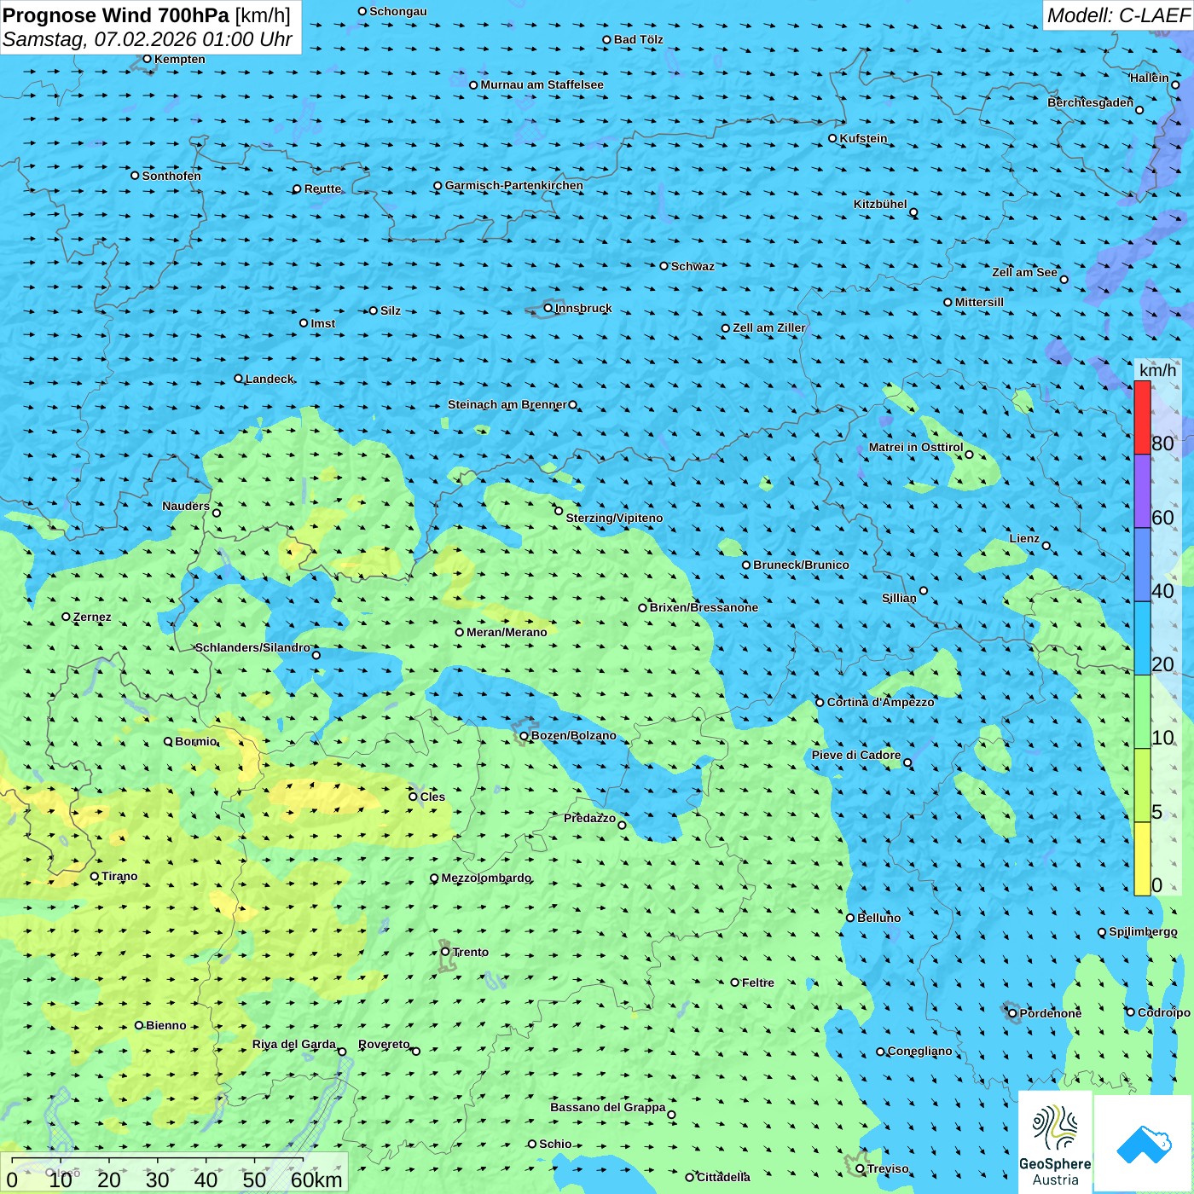The width and height of the screenshot is (1194, 1194).
Task: Click the Landeck label
Action: [270, 379]
